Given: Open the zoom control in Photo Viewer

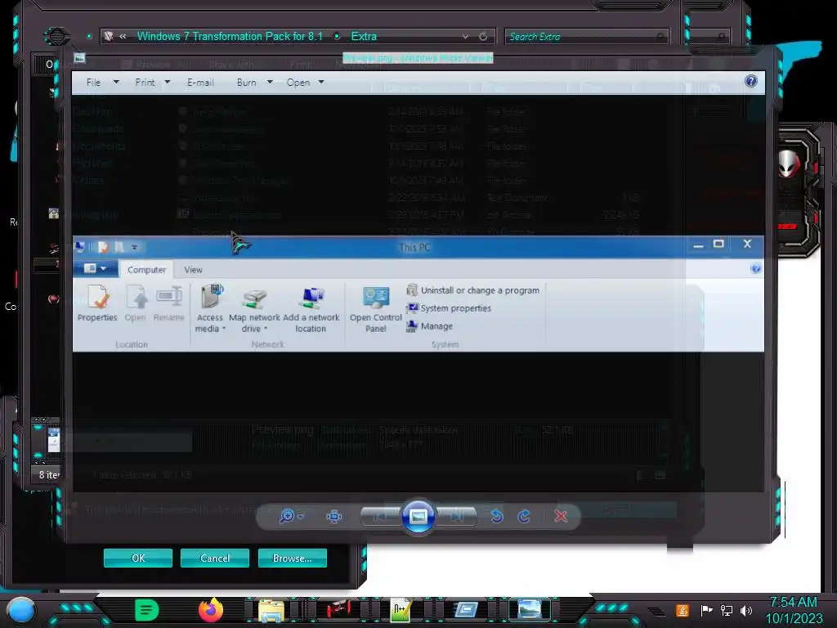Looking at the screenshot, I should click(292, 517).
